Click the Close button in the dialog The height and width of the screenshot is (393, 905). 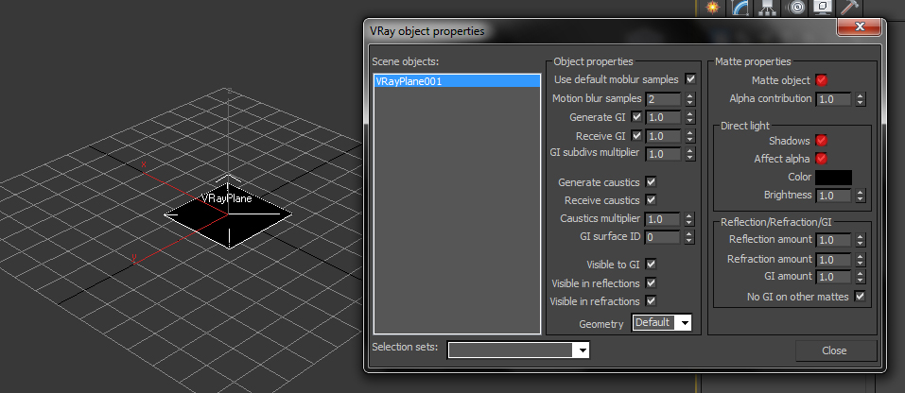[835, 350]
